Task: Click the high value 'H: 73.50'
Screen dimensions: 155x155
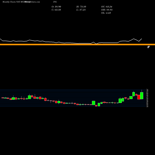Action: coord(81,7)
